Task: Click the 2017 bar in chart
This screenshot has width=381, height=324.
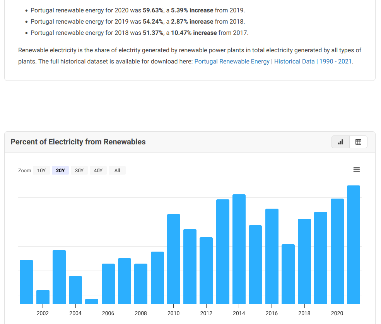Action: (288, 274)
